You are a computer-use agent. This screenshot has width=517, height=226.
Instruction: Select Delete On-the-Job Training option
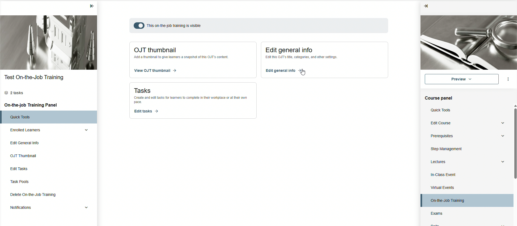click(x=33, y=195)
